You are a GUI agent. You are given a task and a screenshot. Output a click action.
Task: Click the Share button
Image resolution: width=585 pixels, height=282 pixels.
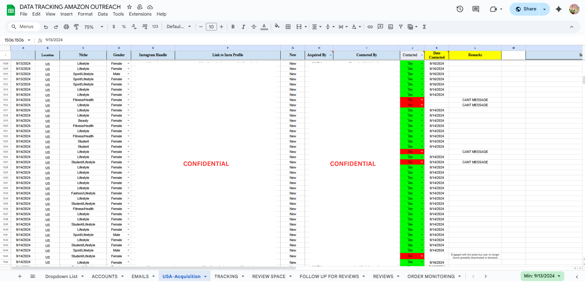(526, 9)
